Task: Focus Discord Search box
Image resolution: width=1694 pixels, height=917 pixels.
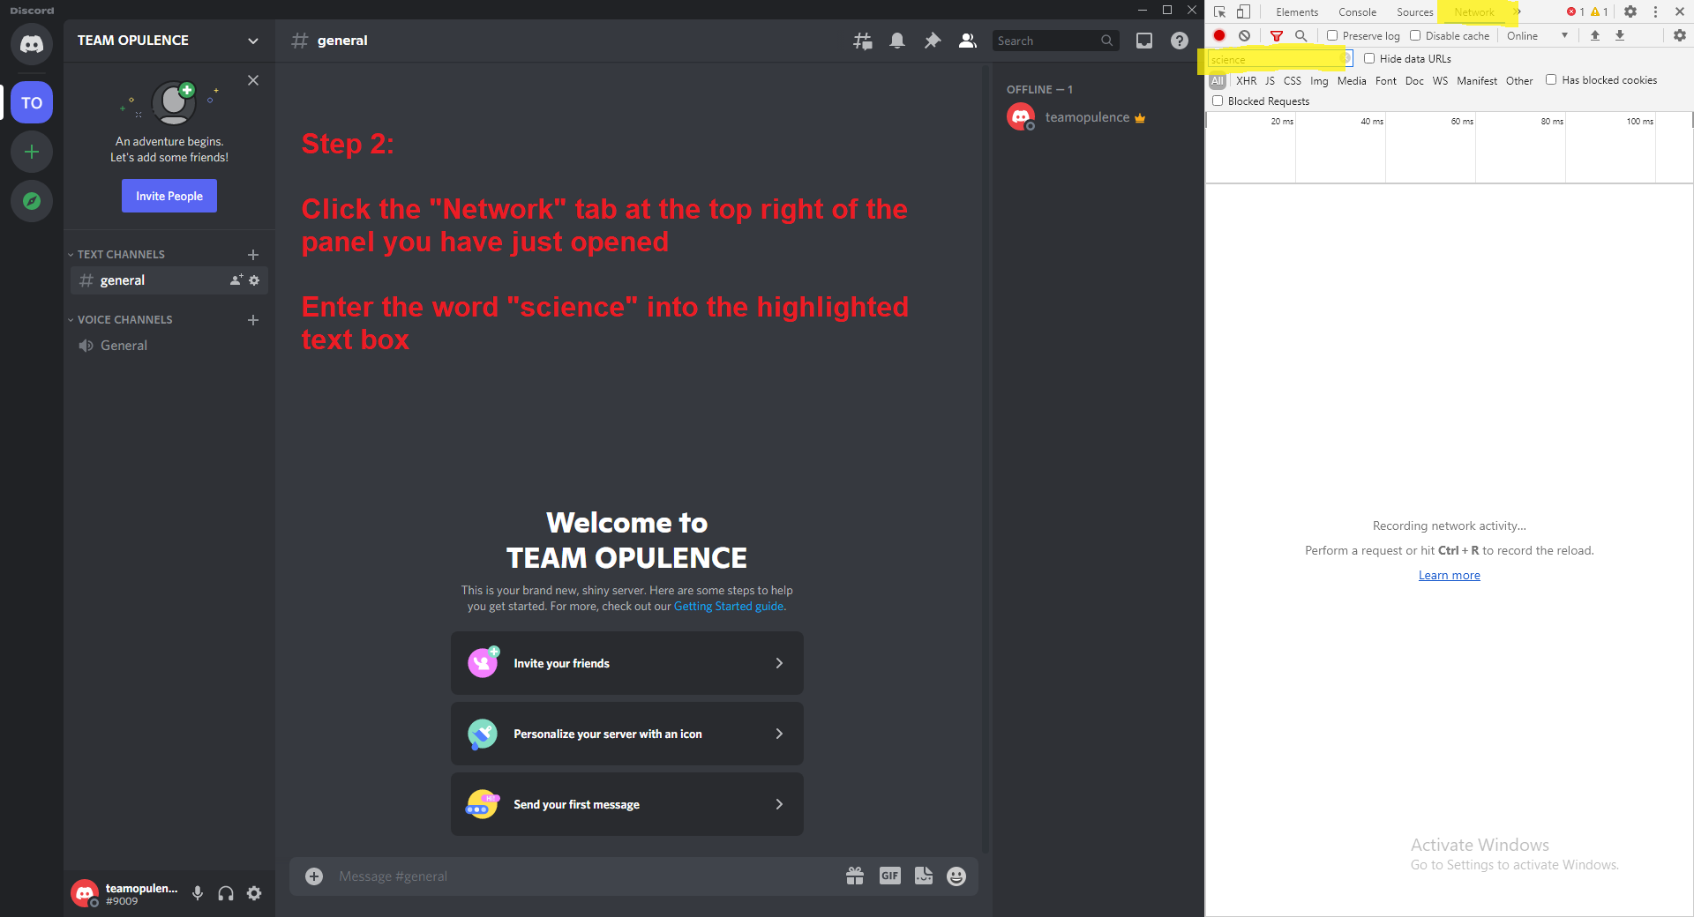Action: [1055, 41]
